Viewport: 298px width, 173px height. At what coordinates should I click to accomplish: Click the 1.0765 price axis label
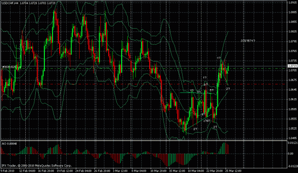pos(292,51)
